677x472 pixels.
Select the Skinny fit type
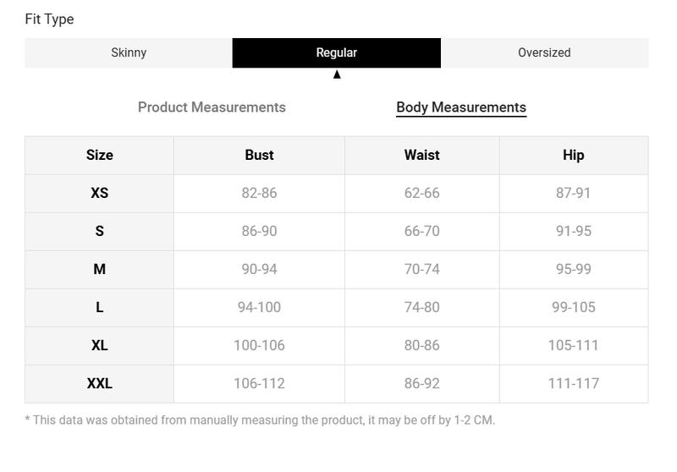[x=129, y=52]
